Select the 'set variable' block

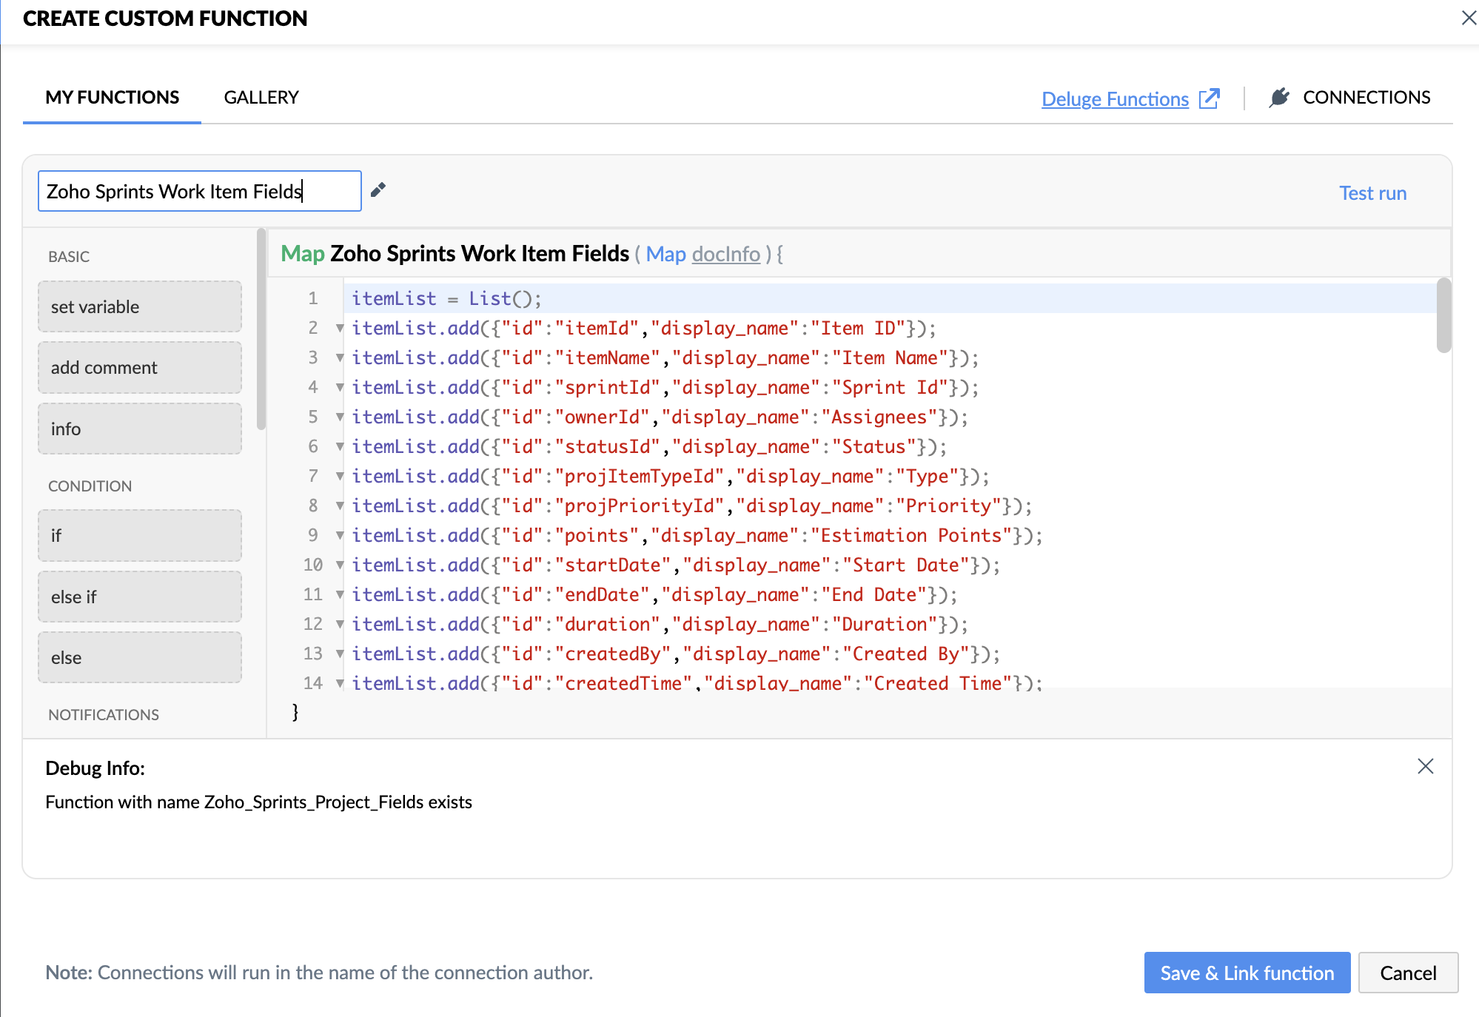tap(140, 306)
